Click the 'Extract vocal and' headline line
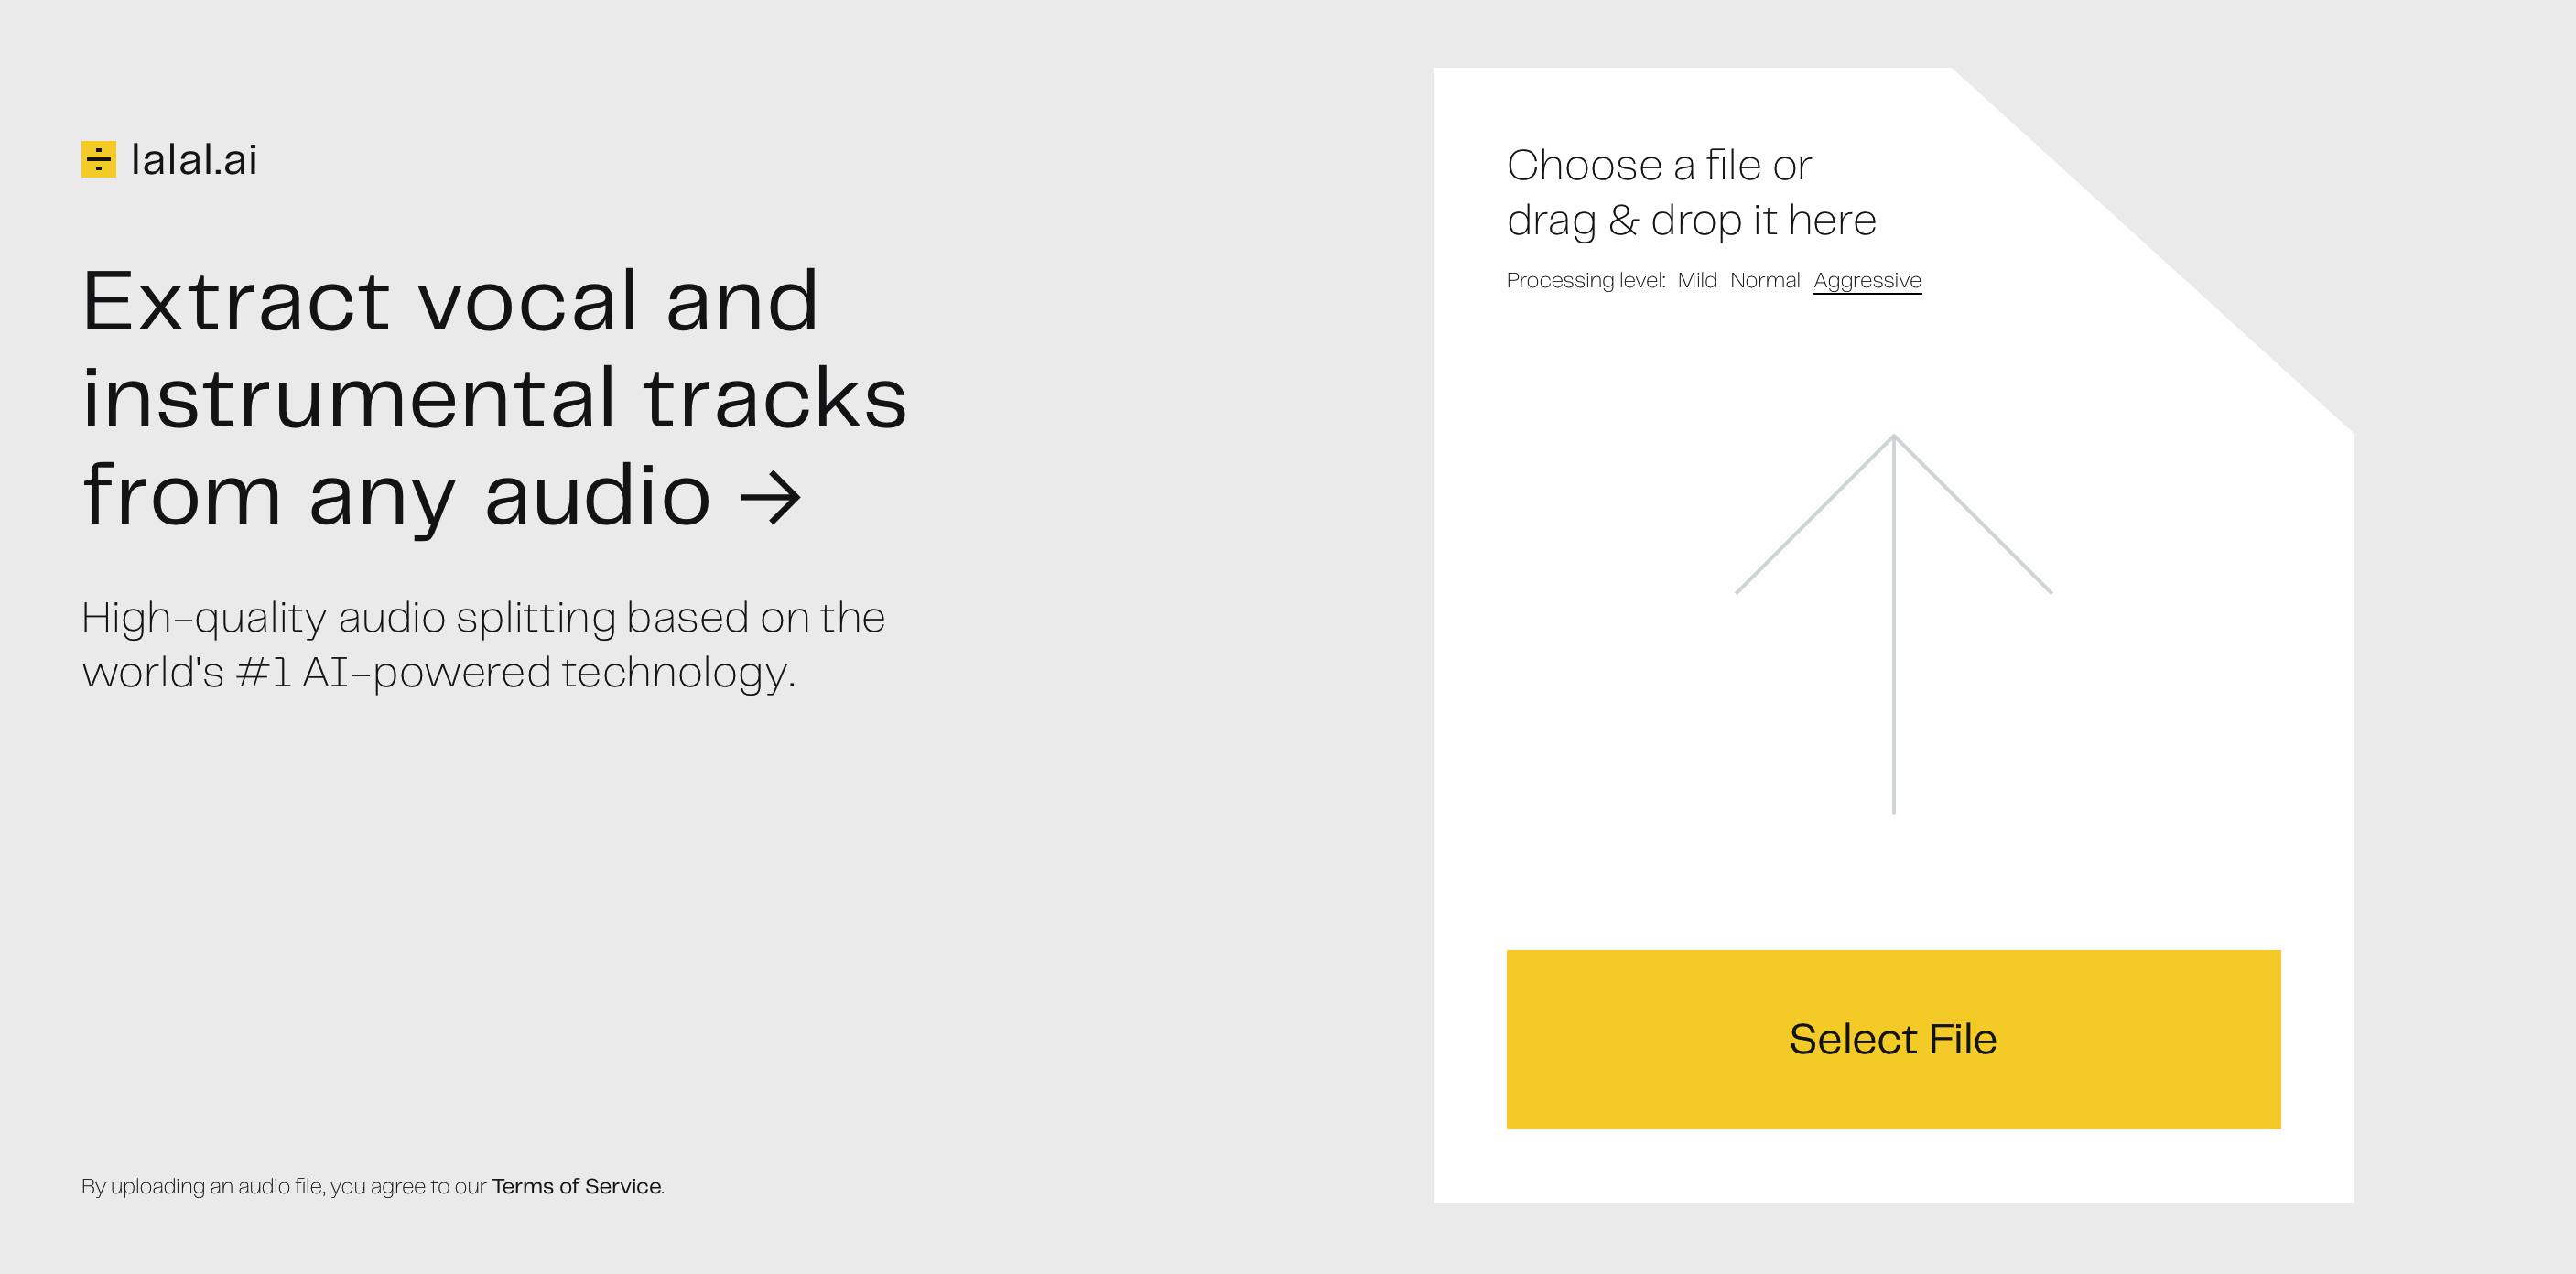 coord(450,302)
